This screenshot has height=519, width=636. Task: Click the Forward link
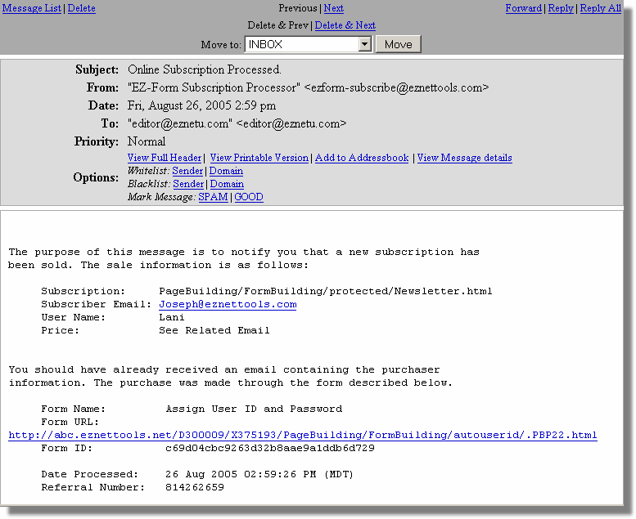click(523, 8)
